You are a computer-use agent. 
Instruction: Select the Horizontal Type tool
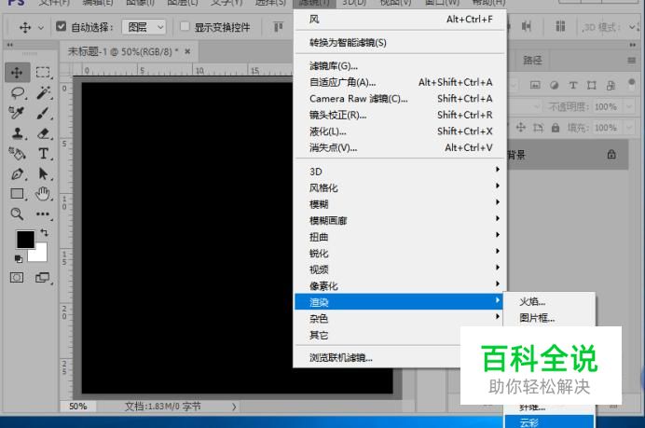43,154
